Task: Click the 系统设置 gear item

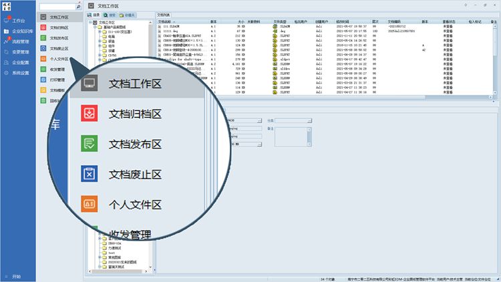Action: (19, 73)
